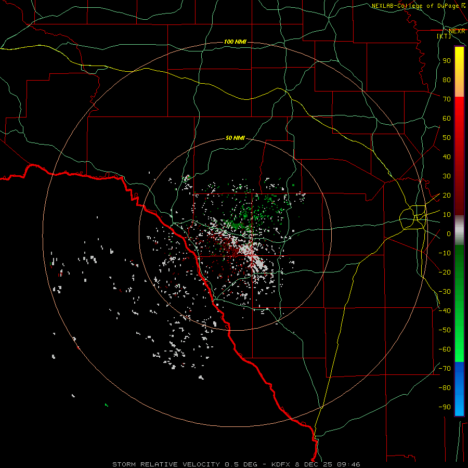This screenshot has height=468, width=468.
Task: Click the 0 tick label on the scale
Action: 449,233
